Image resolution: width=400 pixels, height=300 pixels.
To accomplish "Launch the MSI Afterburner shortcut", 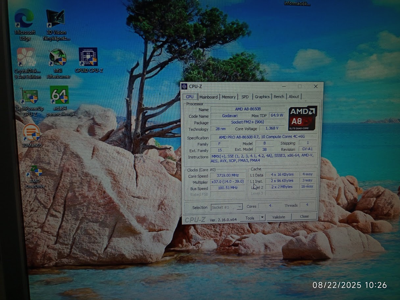I will (58, 63).
